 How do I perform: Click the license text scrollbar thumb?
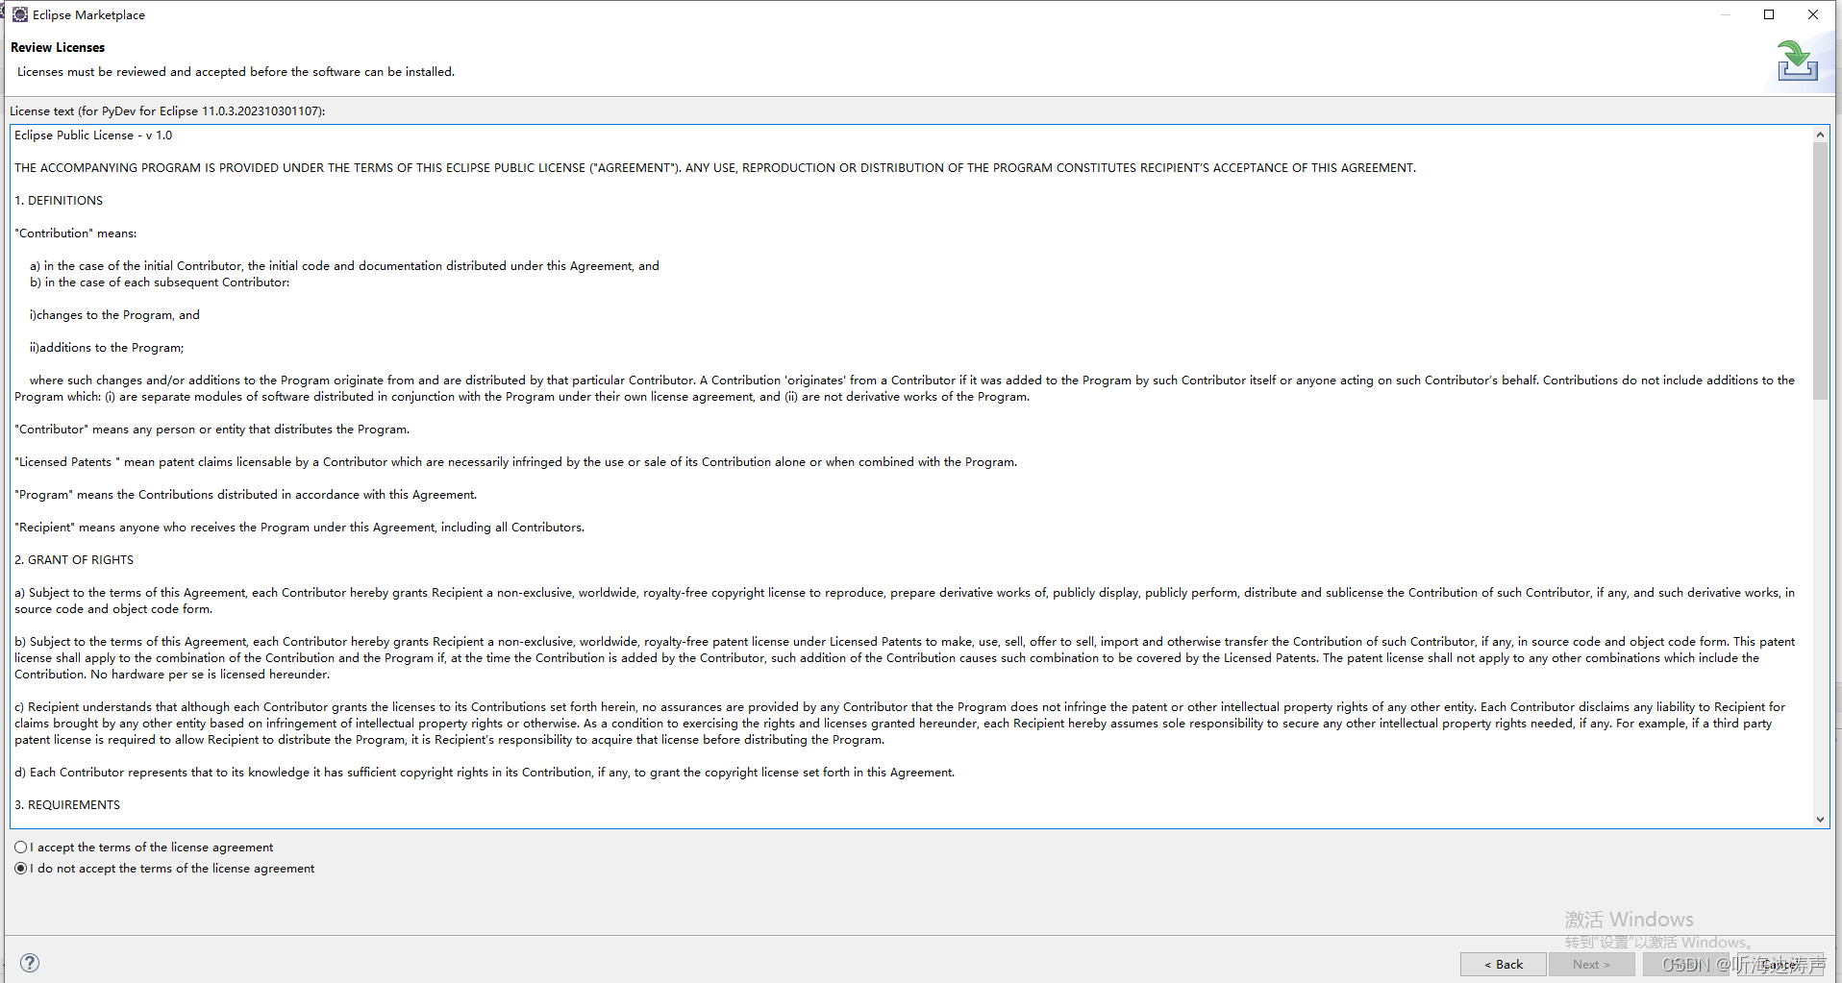tap(1820, 271)
